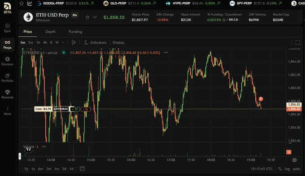The height and width of the screenshot is (176, 305).
Task: Expand the market selector chevron
Action: coord(95,17)
